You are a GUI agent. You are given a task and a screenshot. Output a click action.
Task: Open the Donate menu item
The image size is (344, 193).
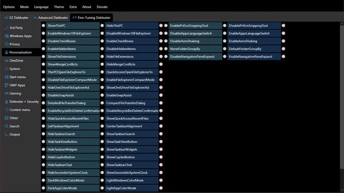pyautogui.click(x=102, y=7)
